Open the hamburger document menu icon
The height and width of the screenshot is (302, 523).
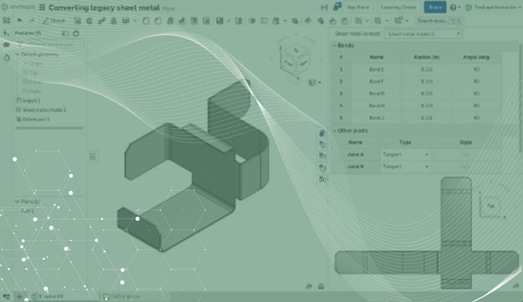click(42, 7)
